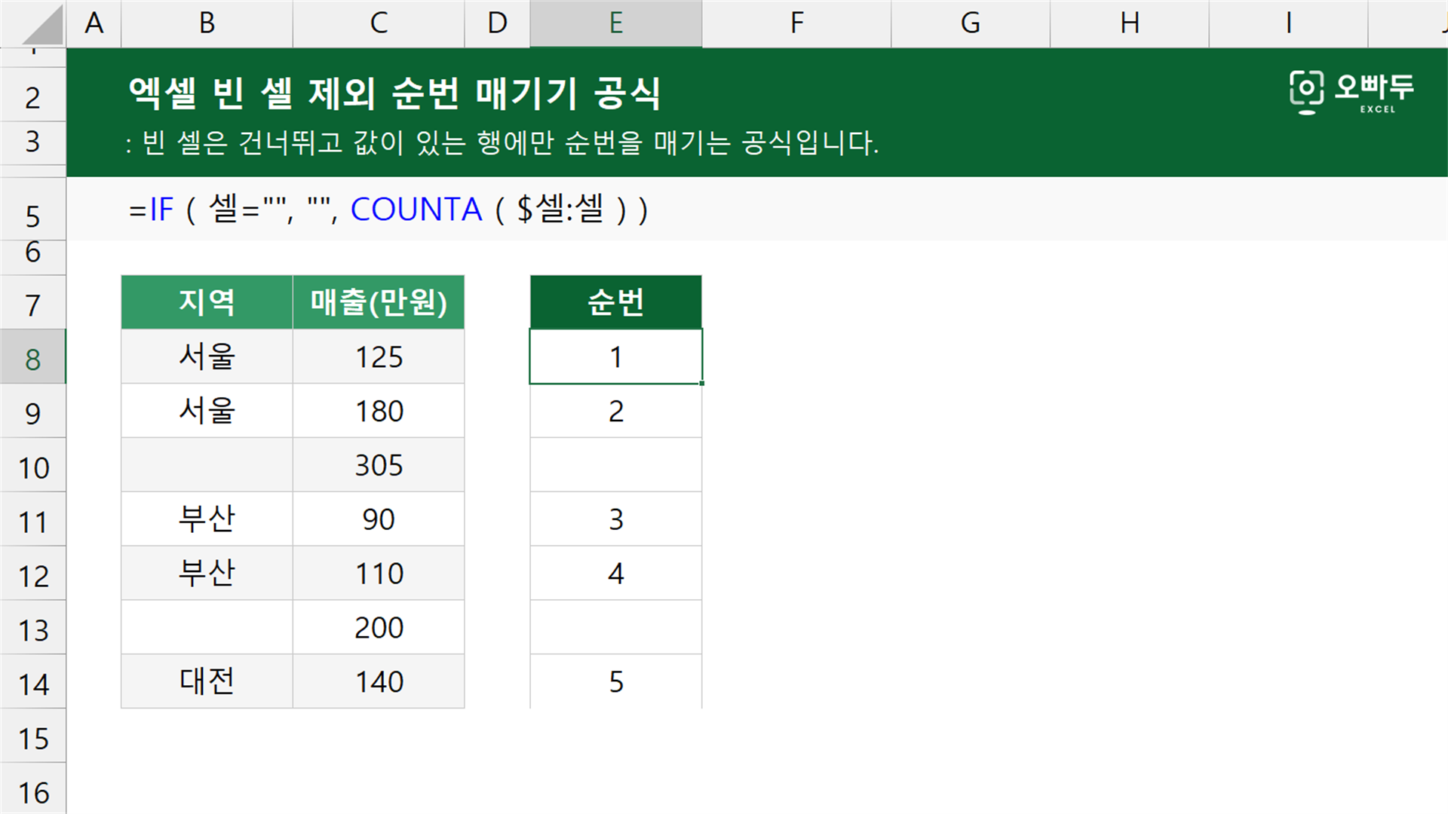The width and height of the screenshot is (1448, 814).
Task: Select the 대전 cell
Action: (207, 681)
